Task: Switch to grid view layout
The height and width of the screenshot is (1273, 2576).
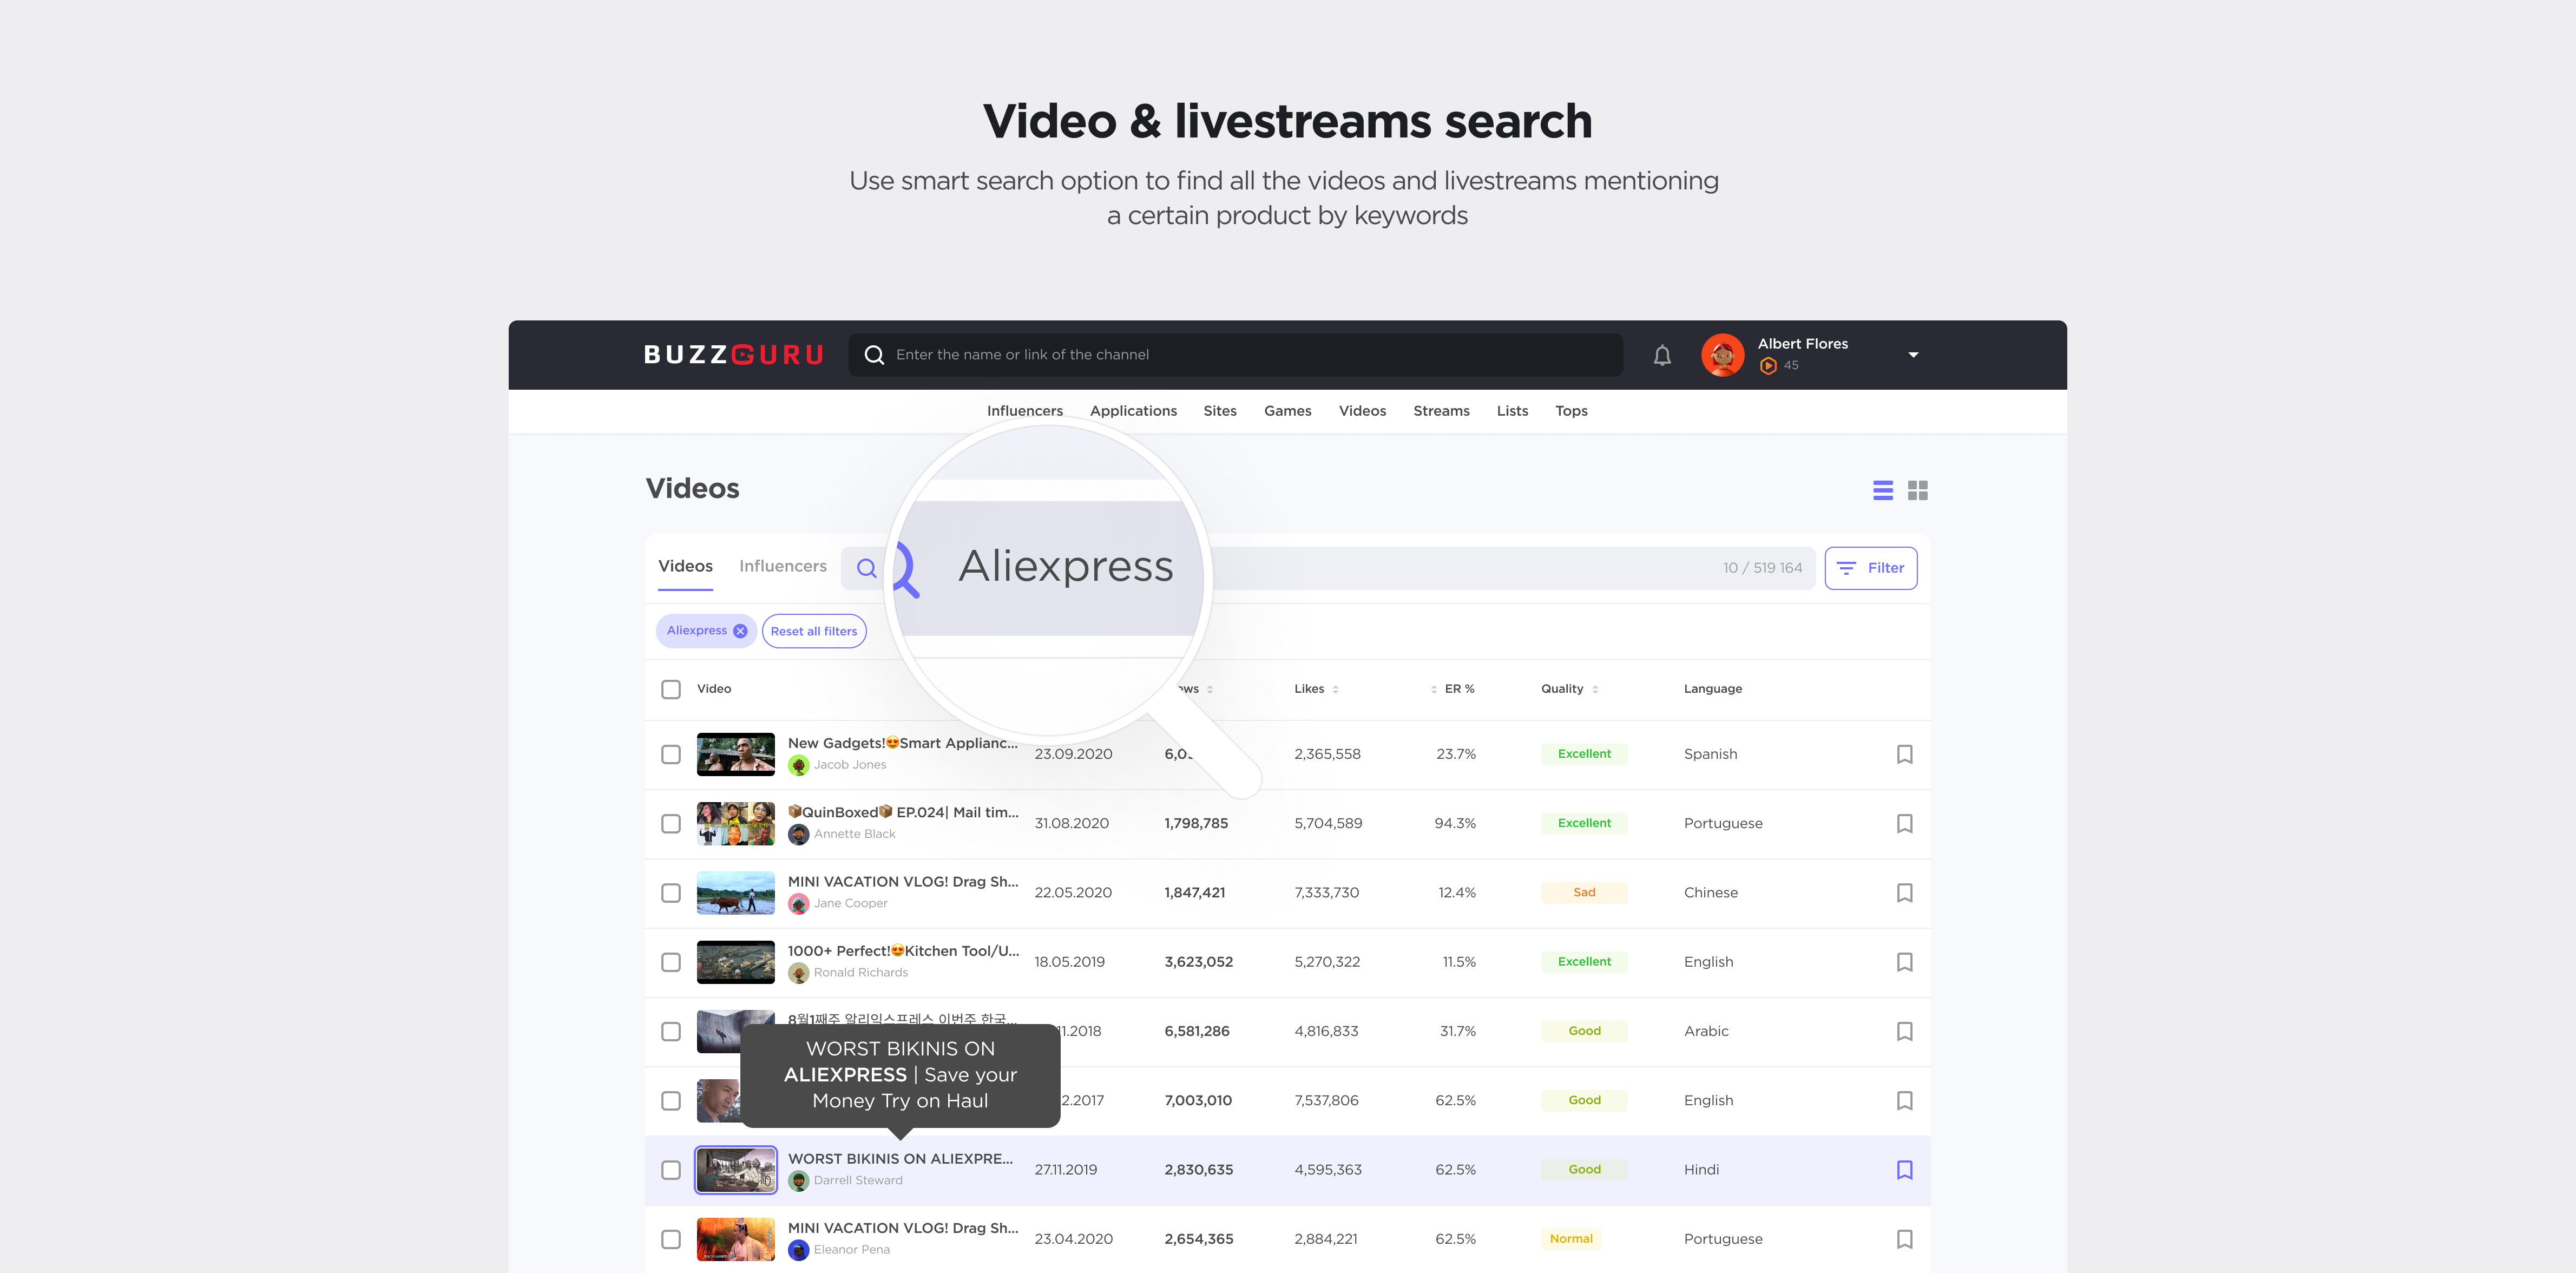Action: click(1917, 490)
